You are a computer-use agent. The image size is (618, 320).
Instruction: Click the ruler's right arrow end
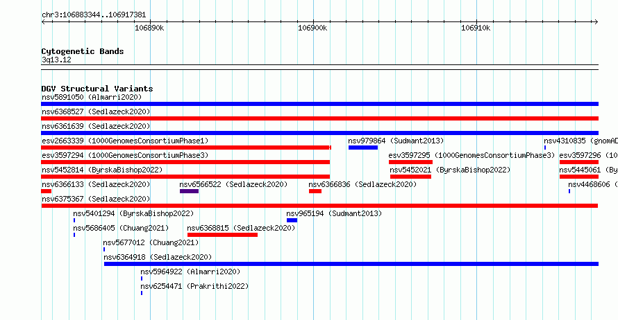click(x=596, y=22)
